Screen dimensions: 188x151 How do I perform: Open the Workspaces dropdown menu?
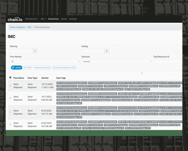(32, 19)
